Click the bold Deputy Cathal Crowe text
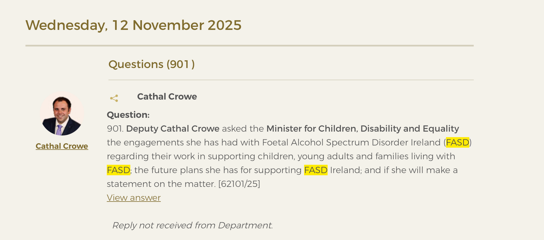The width and height of the screenshot is (544, 240). point(173,128)
